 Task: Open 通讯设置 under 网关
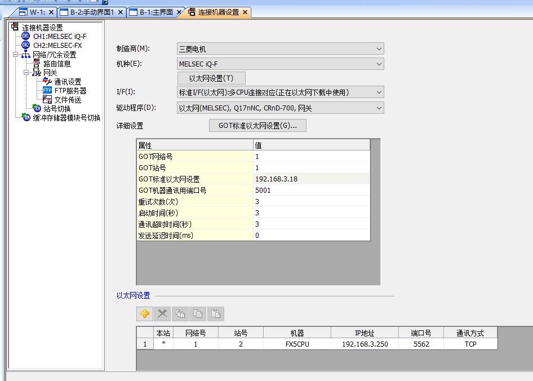(x=68, y=82)
